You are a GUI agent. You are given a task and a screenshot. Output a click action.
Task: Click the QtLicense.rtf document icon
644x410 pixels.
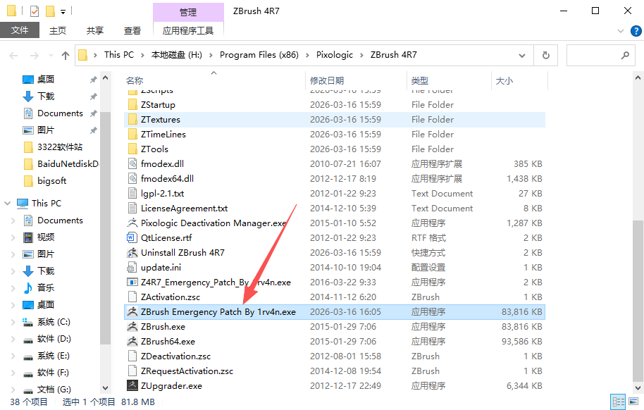[132, 238]
